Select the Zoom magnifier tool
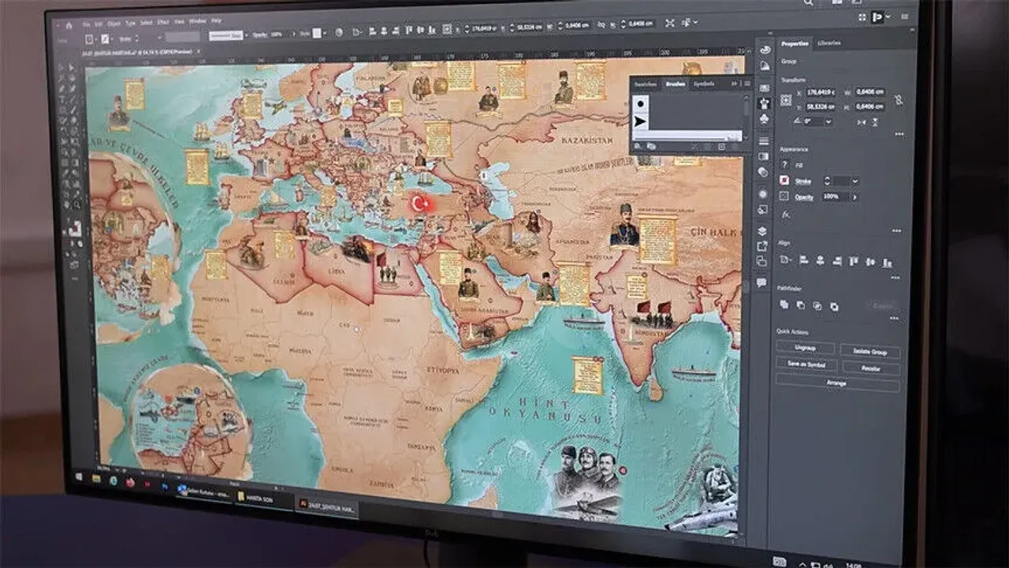 [x=77, y=205]
